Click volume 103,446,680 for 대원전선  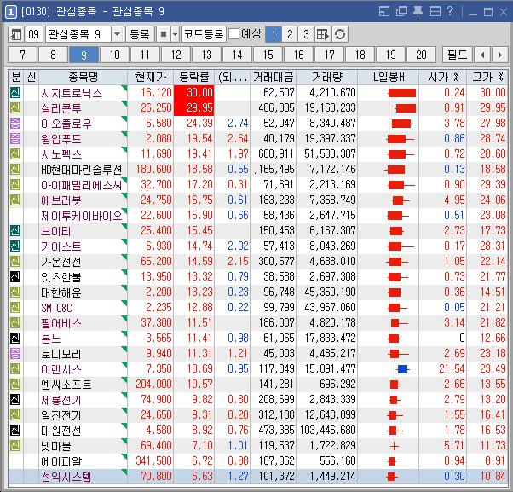[x=327, y=430]
